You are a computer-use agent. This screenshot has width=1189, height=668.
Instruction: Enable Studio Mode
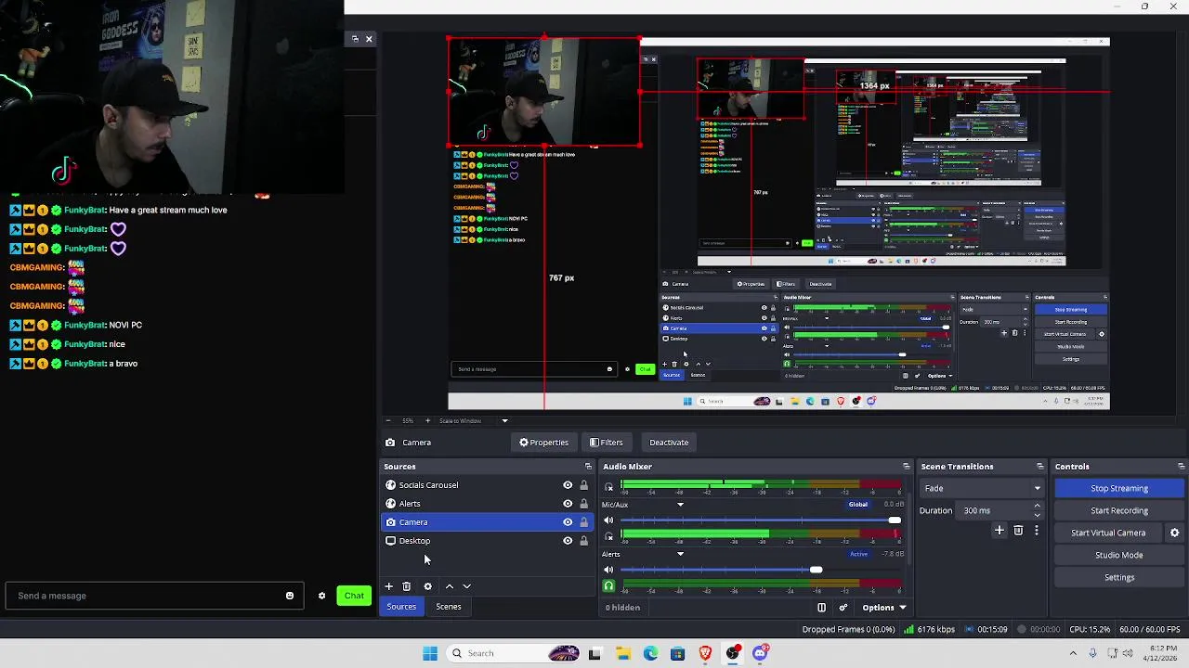point(1119,555)
